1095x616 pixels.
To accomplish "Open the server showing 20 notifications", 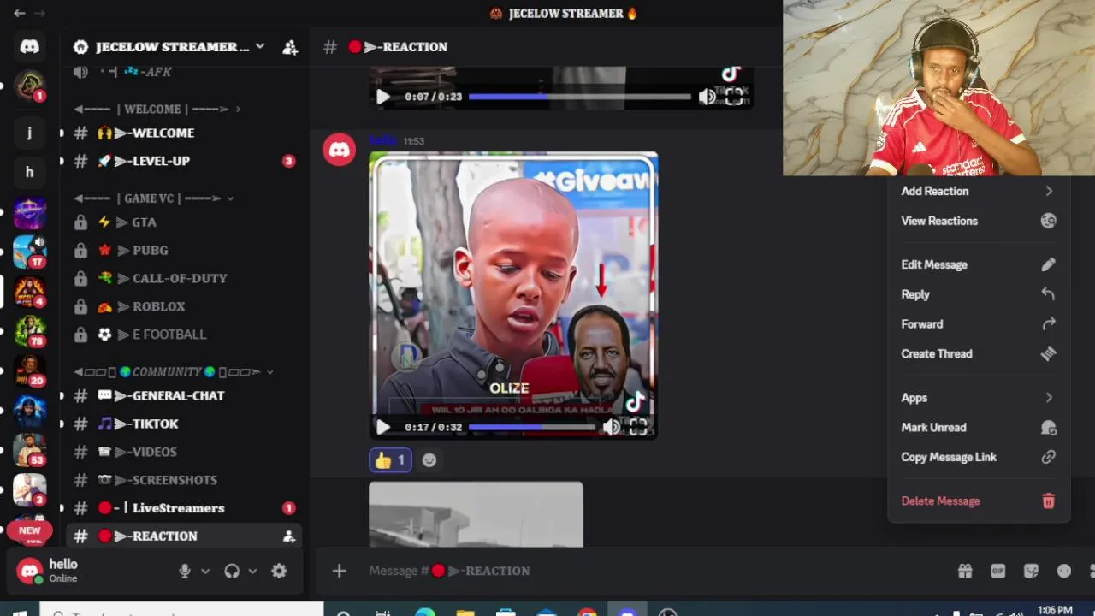I will point(29,370).
